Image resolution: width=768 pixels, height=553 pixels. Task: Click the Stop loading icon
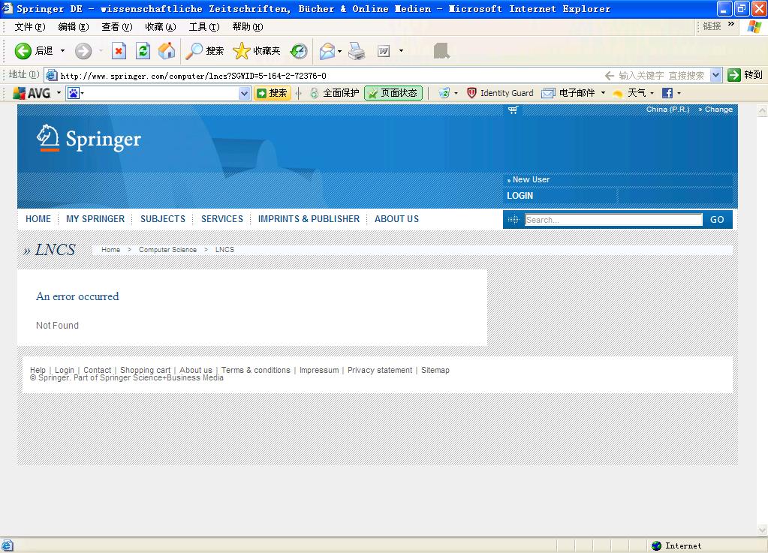(119, 51)
